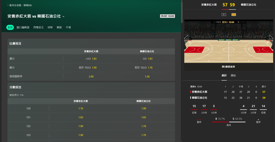Pick moneyline odds 1.36 for 韓國石油公社

tap(147, 77)
